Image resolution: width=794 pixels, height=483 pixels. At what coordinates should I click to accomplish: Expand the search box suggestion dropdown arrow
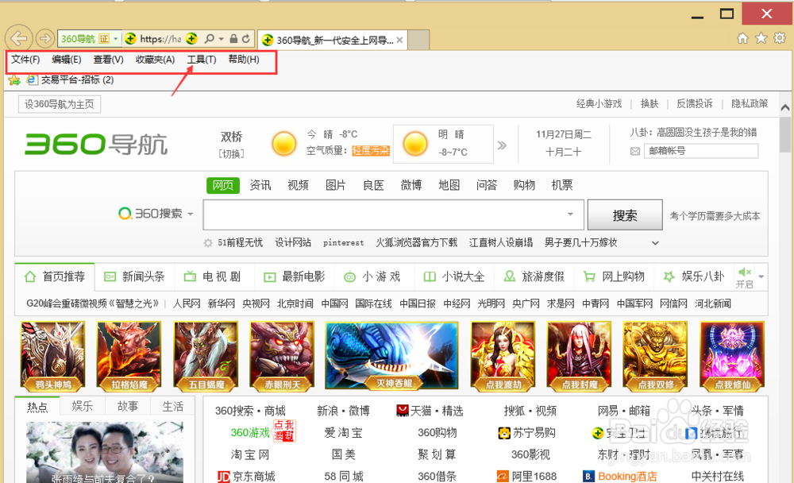[571, 214]
